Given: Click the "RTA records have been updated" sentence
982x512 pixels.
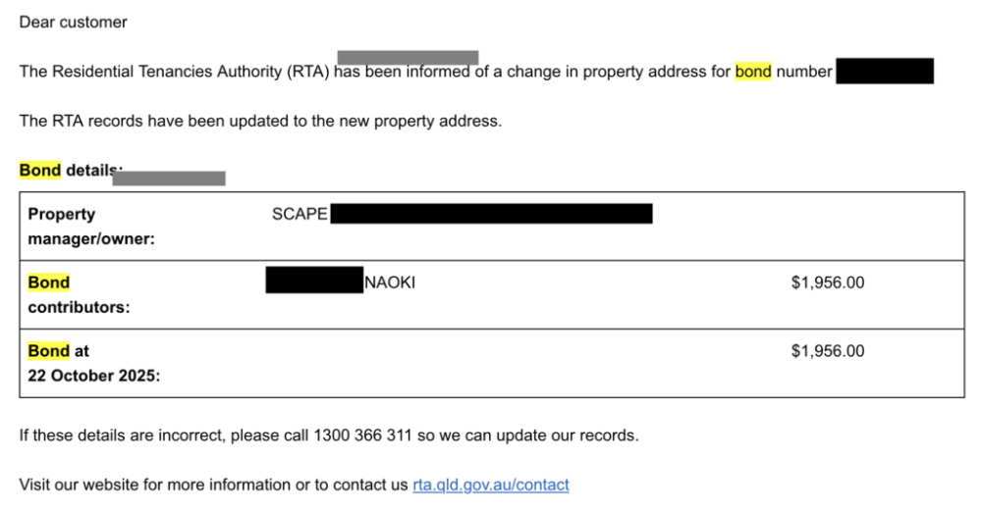Looking at the screenshot, I should tap(260, 122).
